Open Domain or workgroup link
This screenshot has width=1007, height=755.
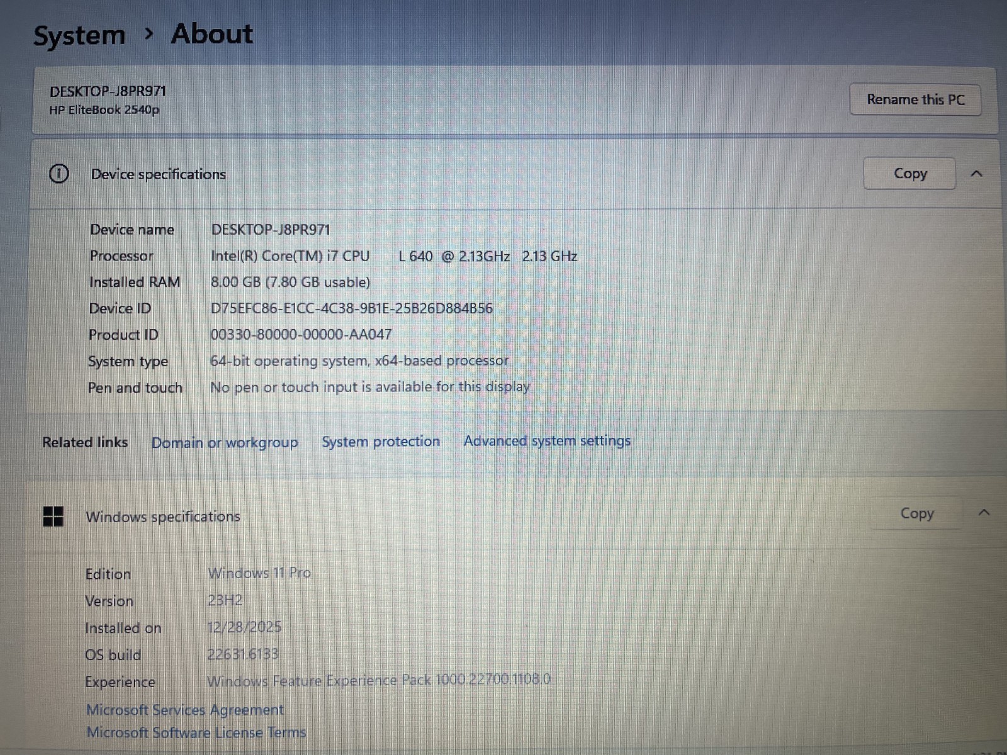click(225, 443)
